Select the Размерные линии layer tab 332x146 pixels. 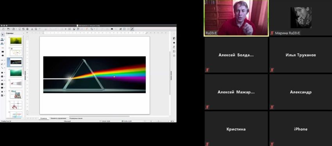click(x=76, y=118)
